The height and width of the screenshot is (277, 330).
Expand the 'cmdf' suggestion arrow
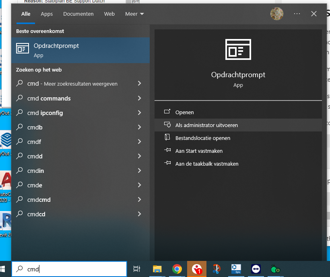pyautogui.click(x=139, y=142)
